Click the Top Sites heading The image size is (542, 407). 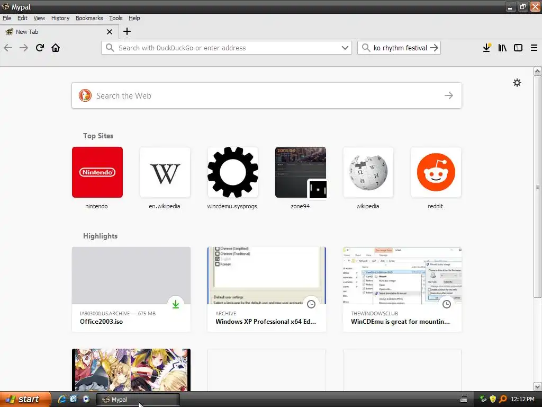coord(98,136)
